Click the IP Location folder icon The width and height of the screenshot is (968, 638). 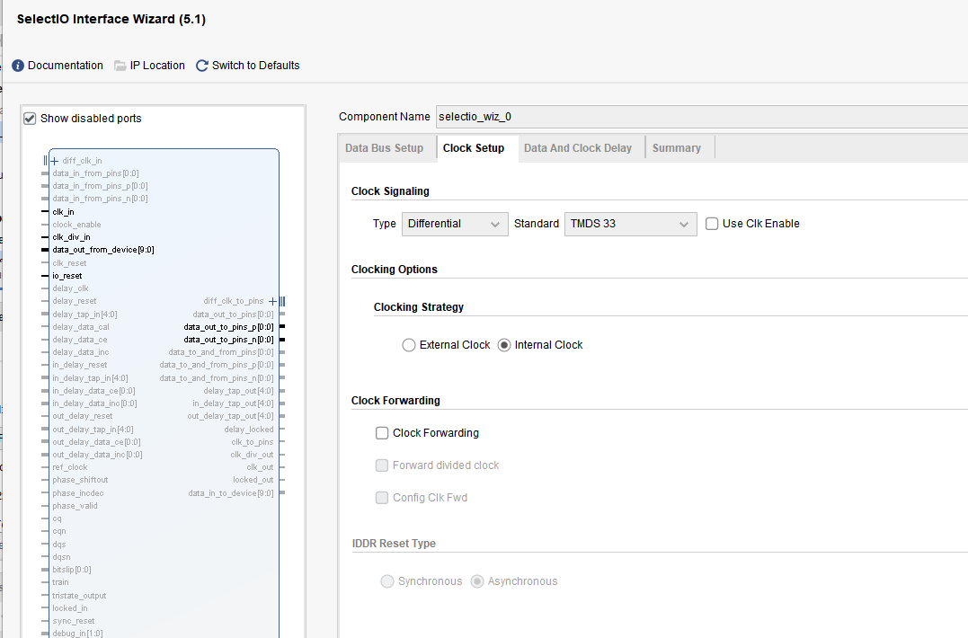[x=120, y=66]
